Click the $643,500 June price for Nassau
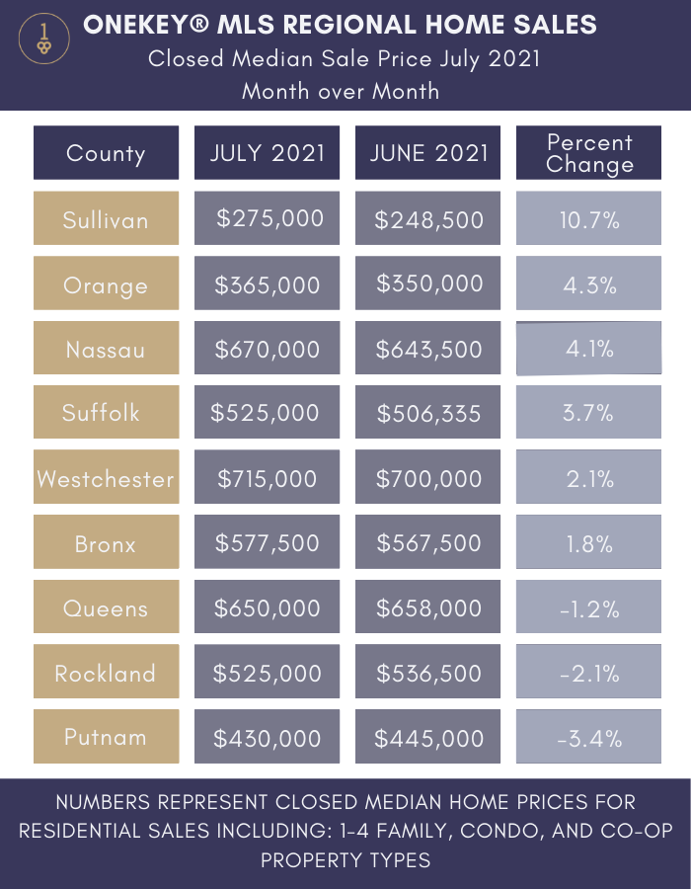691x889 pixels. [x=428, y=349]
